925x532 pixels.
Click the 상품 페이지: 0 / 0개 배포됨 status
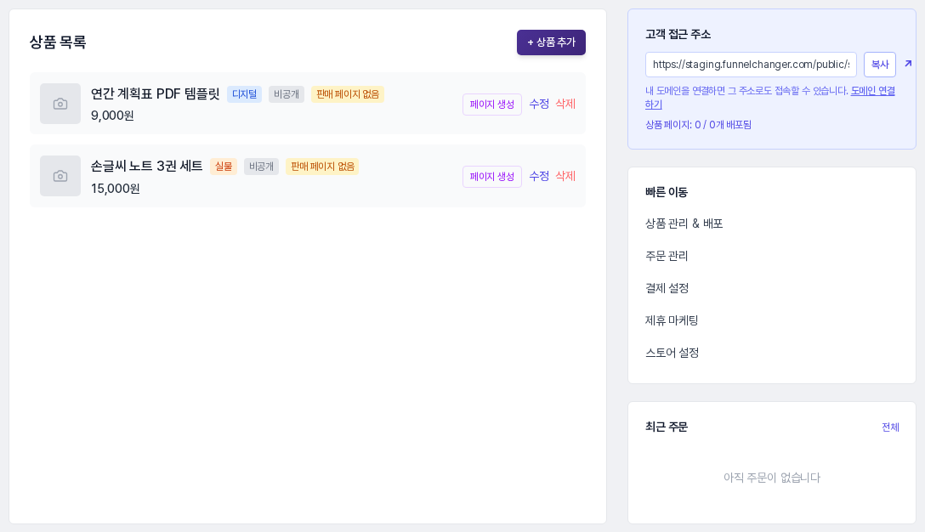pos(699,124)
